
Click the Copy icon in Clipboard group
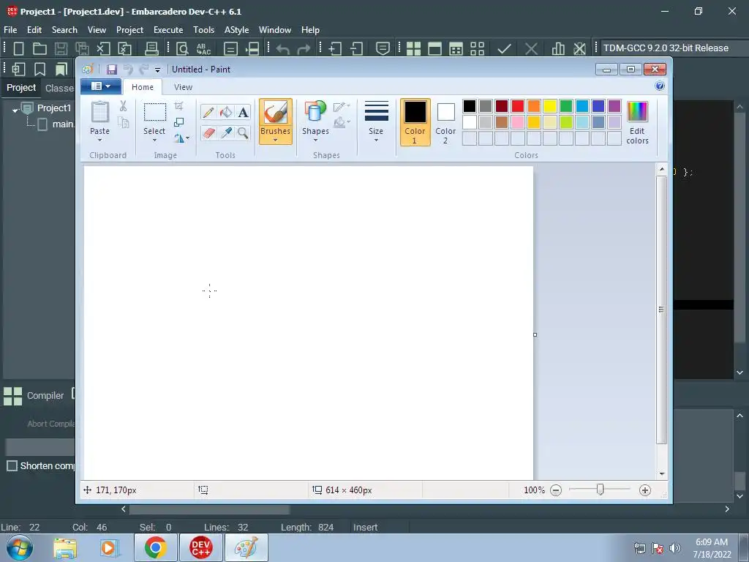[x=123, y=123]
